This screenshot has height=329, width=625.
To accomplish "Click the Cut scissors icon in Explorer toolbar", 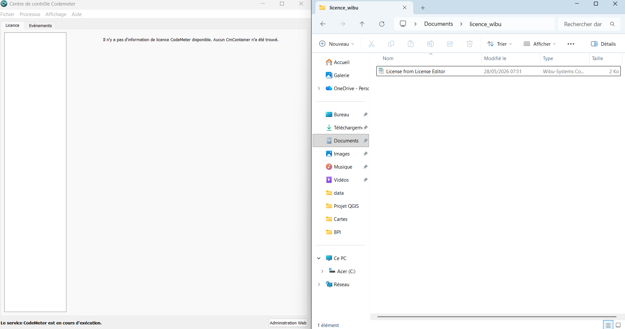I will [371, 44].
